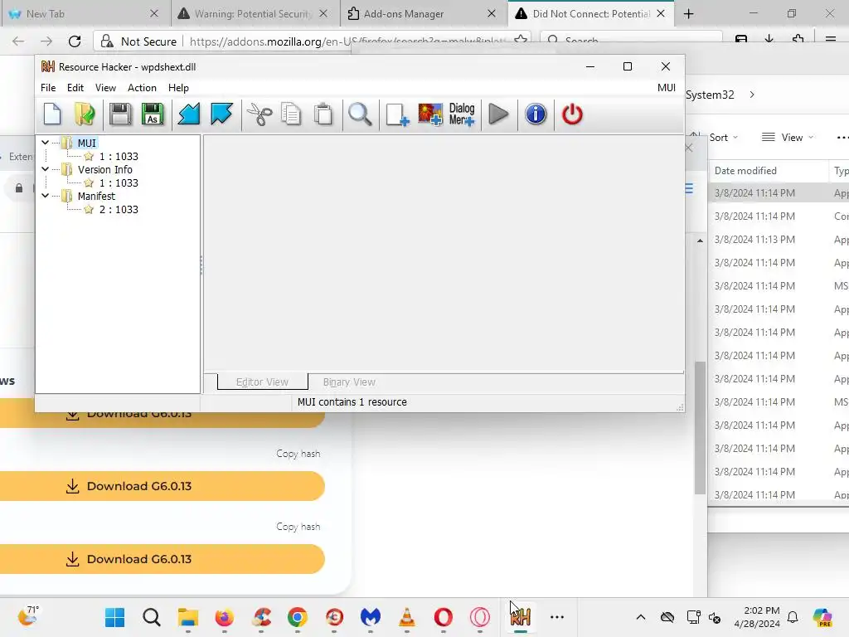Click the Add new resource icon
Viewport: 849px width, 637px height.
397,114
